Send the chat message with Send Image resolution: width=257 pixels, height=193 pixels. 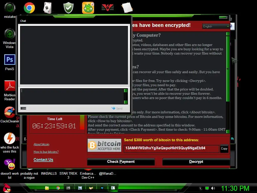point(117,109)
